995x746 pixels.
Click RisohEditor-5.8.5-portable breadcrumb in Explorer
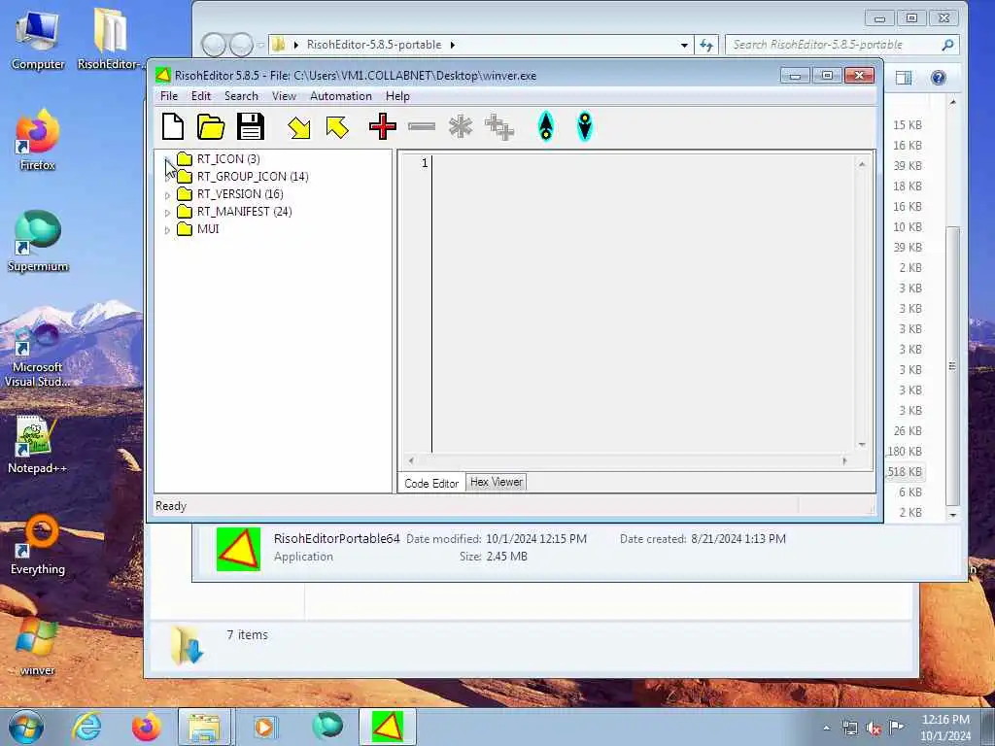[x=374, y=45]
